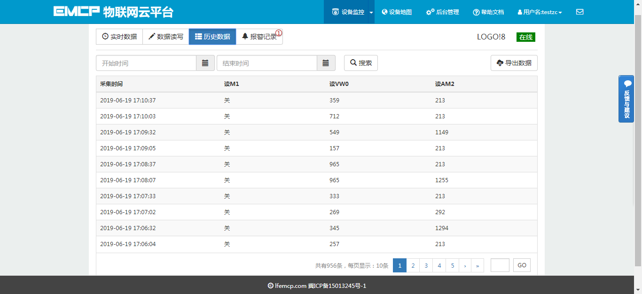Click the lfemcp.com footer link
Image resolution: width=642 pixels, height=294 pixels.
point(290,286)
